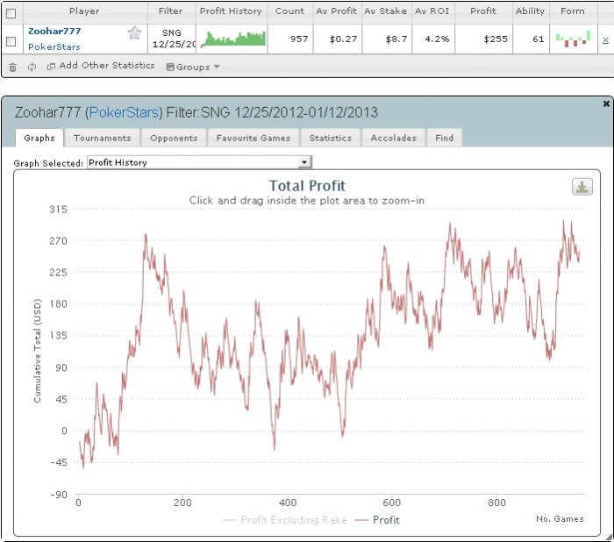Image resolution: width=614 pixels, height=542 pixels.
Task: Tick the select-all checkbox in table header
Action: [11, 12]
